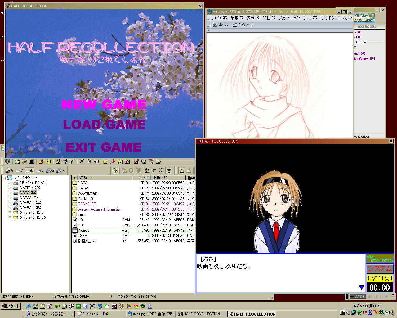Switch to column list view in FileVisor
The width and height of the screenshot is (397, 318).
(161, 170)
